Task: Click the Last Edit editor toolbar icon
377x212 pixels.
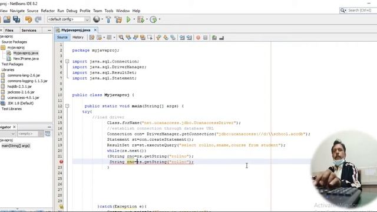Action: [x=92, y=38]
